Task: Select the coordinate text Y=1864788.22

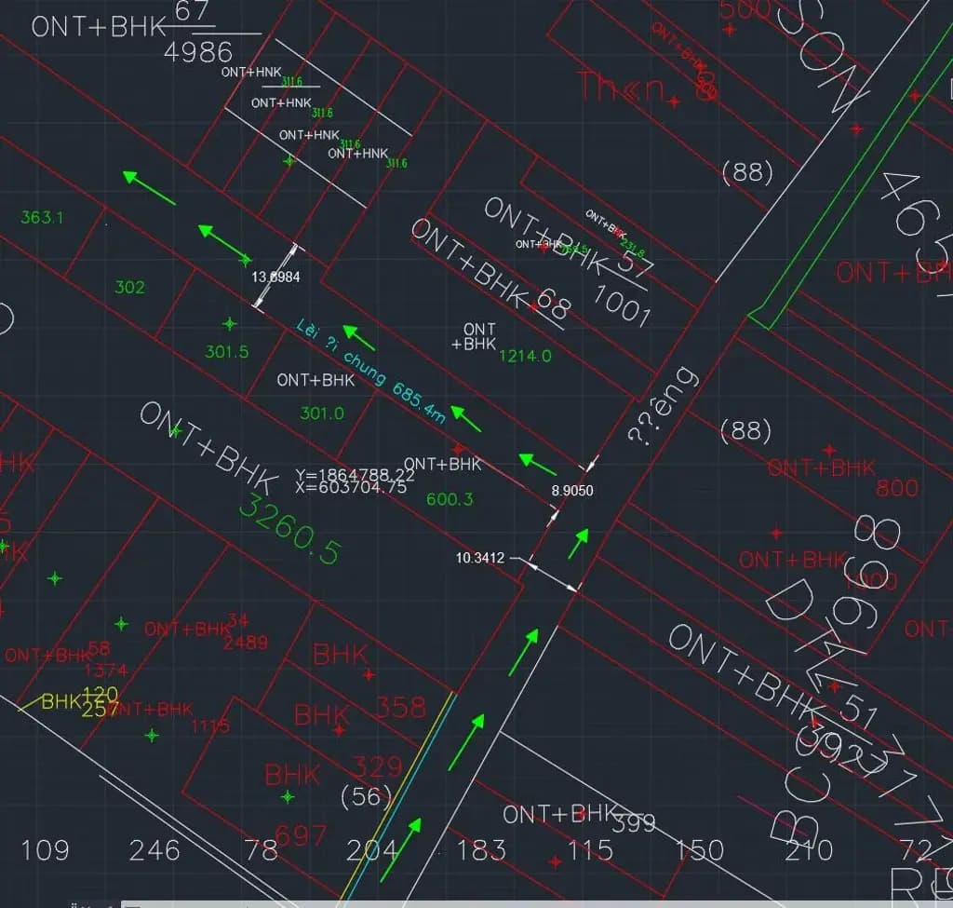Action: tap(355, 474)
